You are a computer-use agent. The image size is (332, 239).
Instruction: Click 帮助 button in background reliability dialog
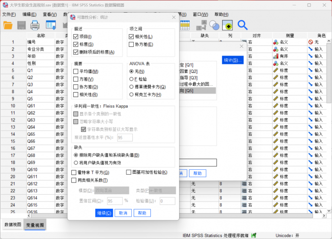[198, 173]
